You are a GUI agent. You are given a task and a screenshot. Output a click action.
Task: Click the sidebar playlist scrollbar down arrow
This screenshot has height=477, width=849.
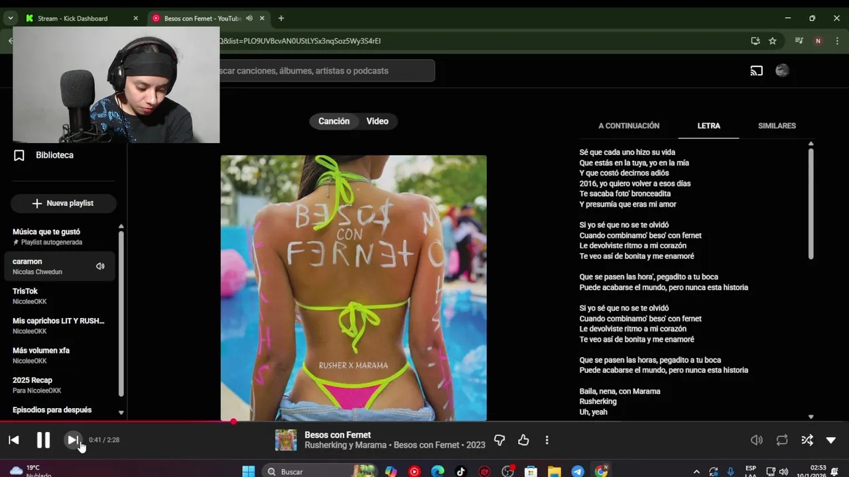tap(121, 412)
